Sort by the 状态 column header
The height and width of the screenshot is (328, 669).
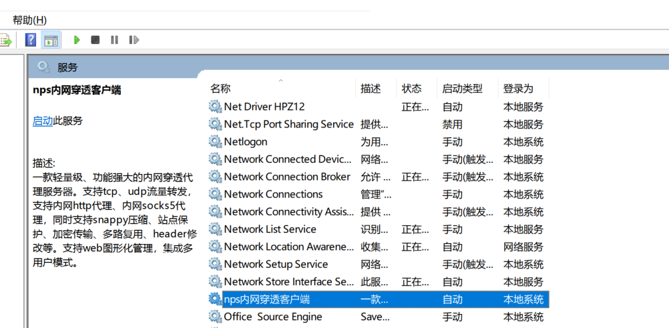pyautogui.click(x=412, y=89)
